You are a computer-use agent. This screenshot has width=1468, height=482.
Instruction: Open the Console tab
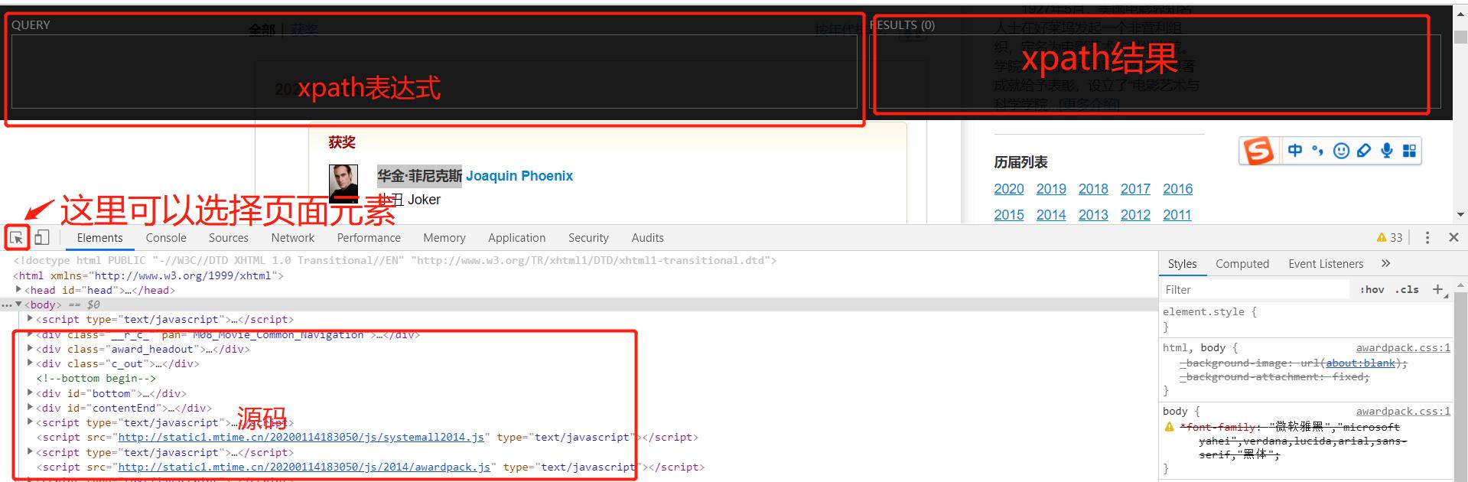[166, 238]
